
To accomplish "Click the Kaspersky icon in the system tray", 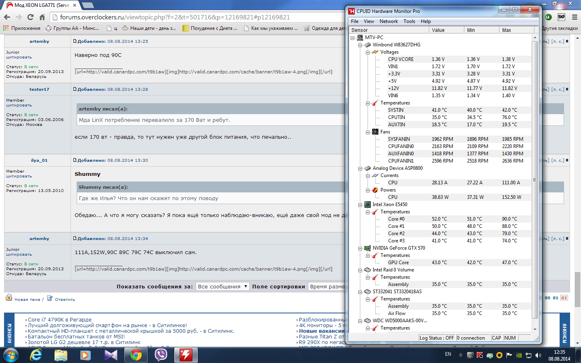I will coord(480,355).
